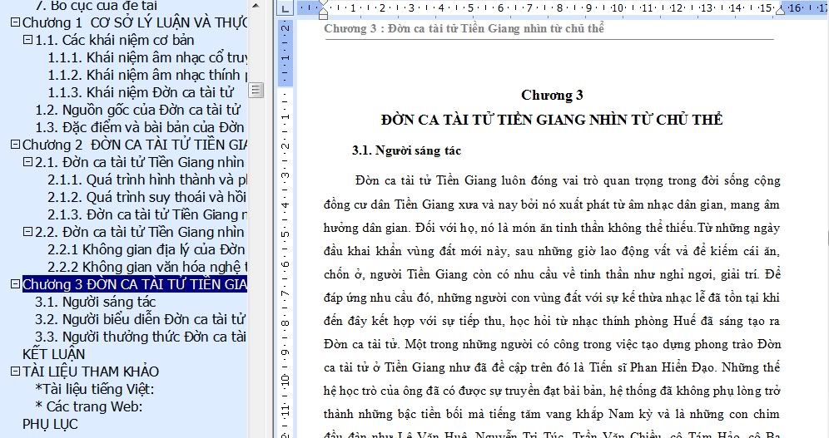Collapse the 2.1. Đờn ca tài tử node
This screenshot has height=438, width=829.
[27, 162]
